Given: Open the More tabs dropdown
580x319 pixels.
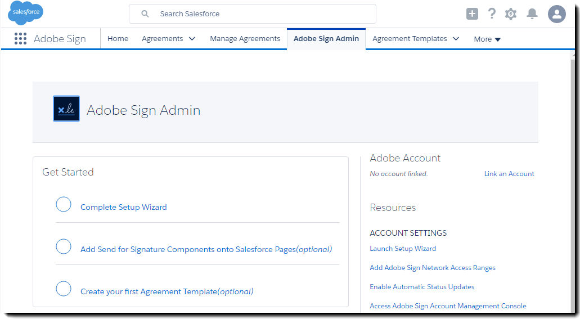Looking at the screenshot, I should pos(487,39).
